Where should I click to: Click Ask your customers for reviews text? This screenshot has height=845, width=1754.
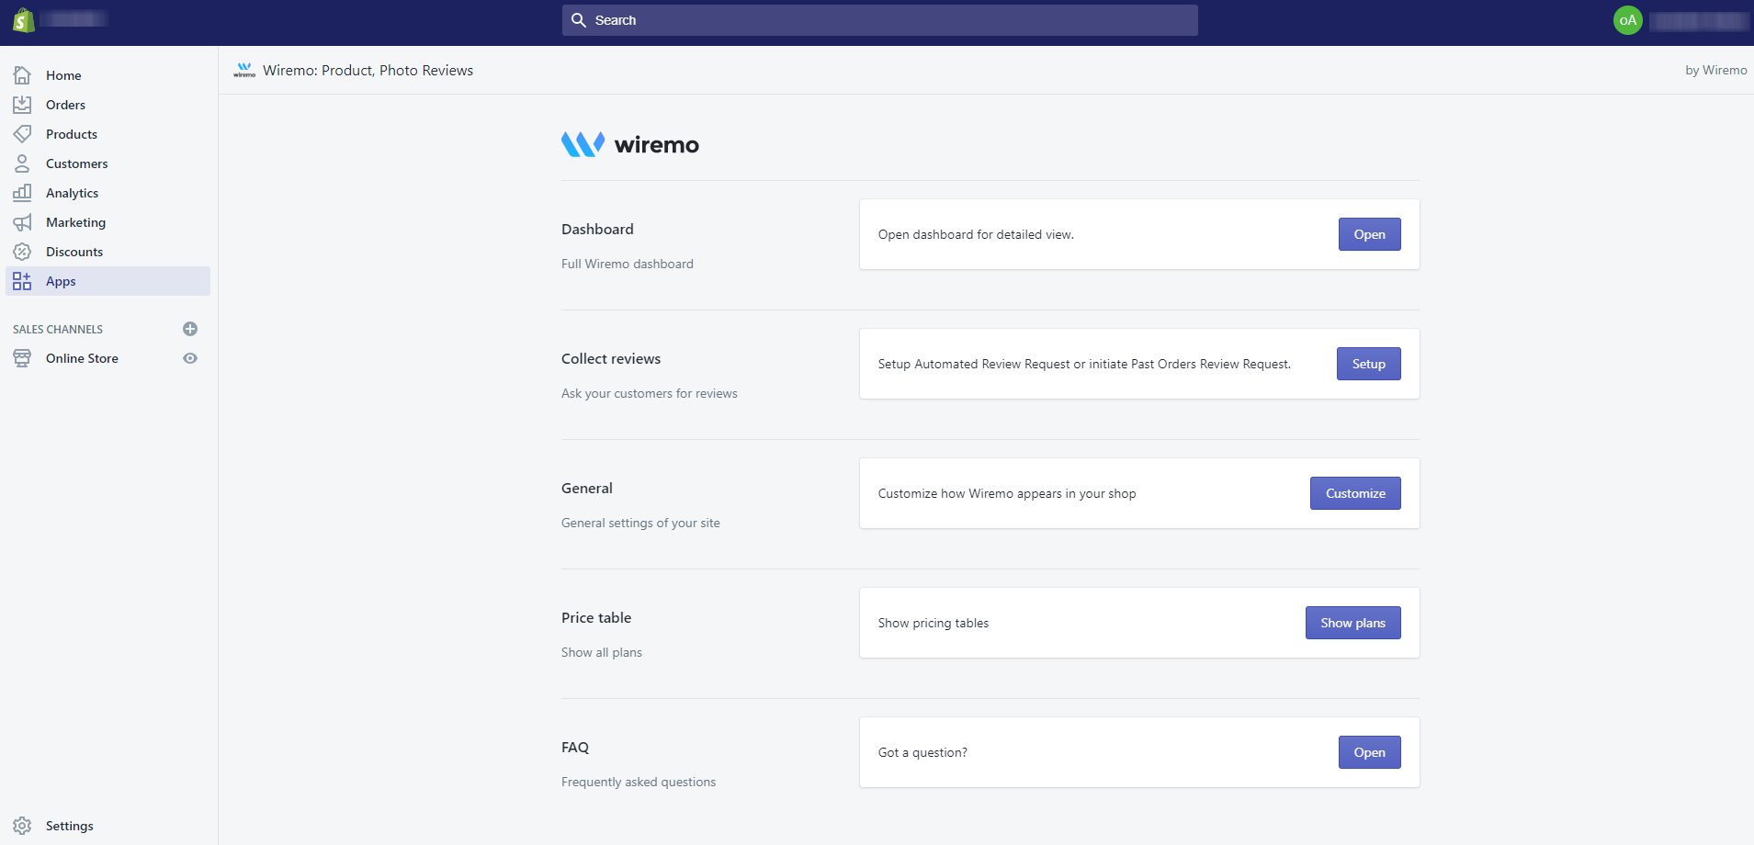click(x=650, y=393)
